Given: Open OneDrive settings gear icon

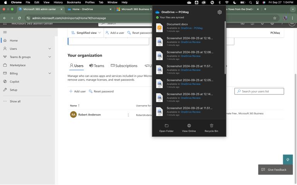Looking at the screenshot, I should click(220, 12).
